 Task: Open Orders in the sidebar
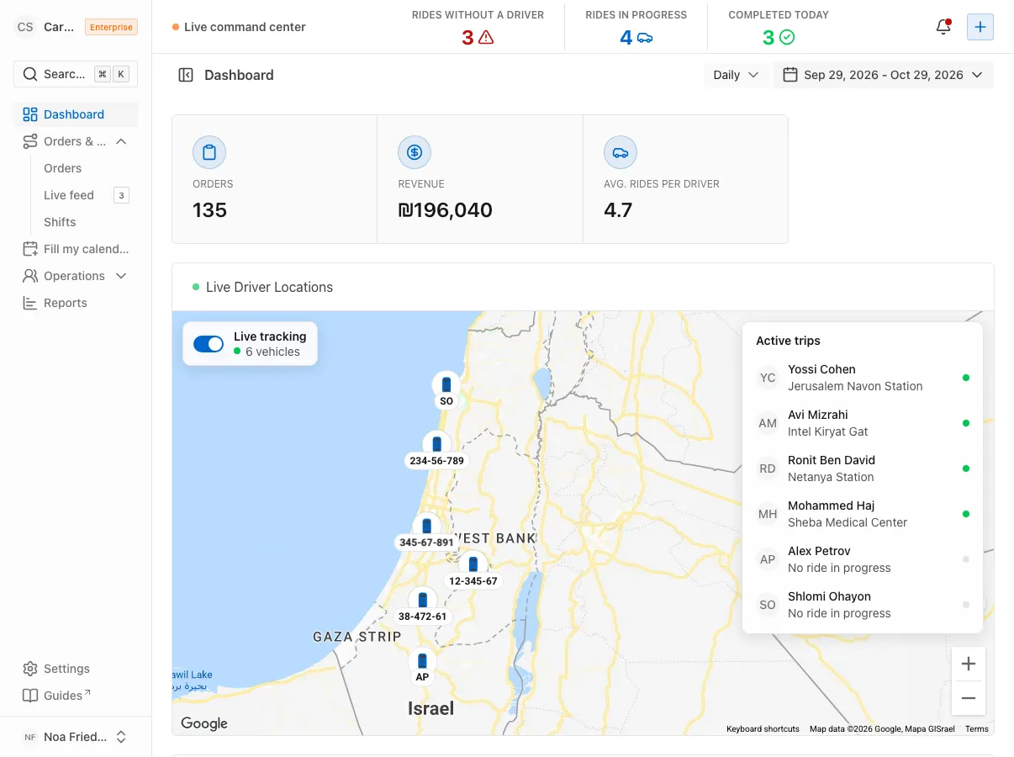pos(63,168)
